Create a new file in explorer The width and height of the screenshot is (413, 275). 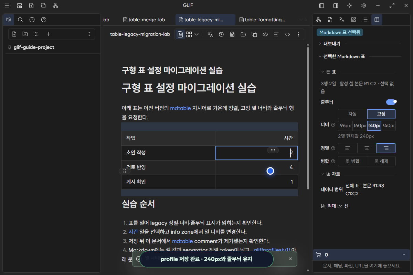(x=14, y=34)
